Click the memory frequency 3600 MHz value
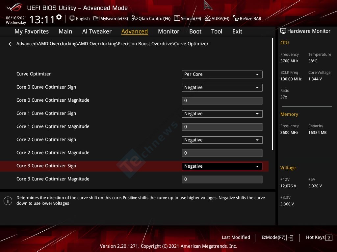The height and width of the screenshot is (252, 337). point(289,133)
